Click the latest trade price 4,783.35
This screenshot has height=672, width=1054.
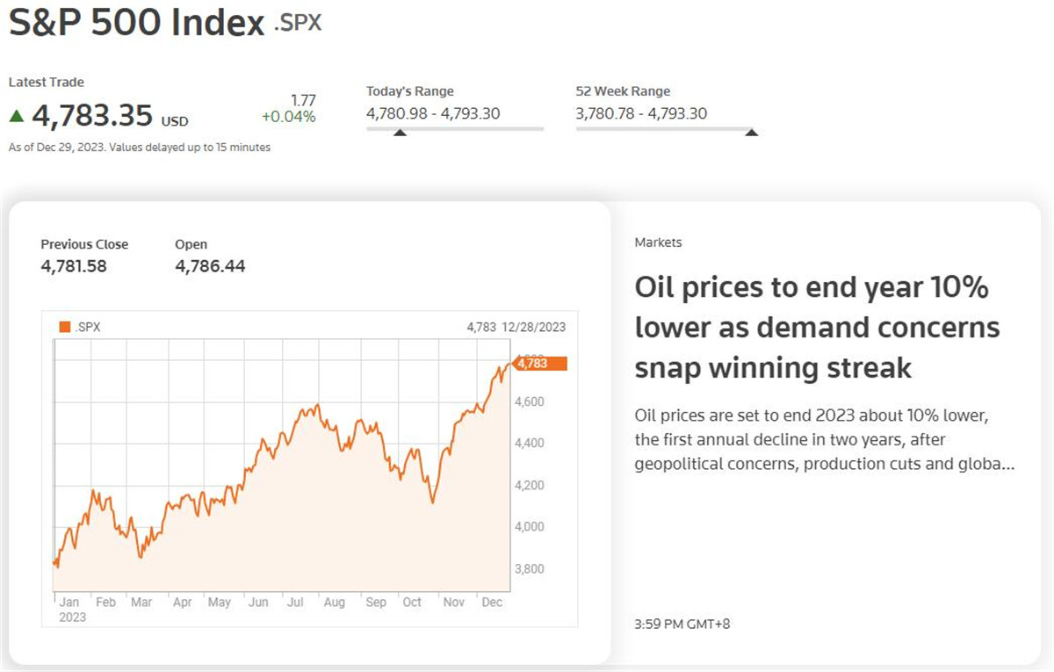[x=93, y=115]
